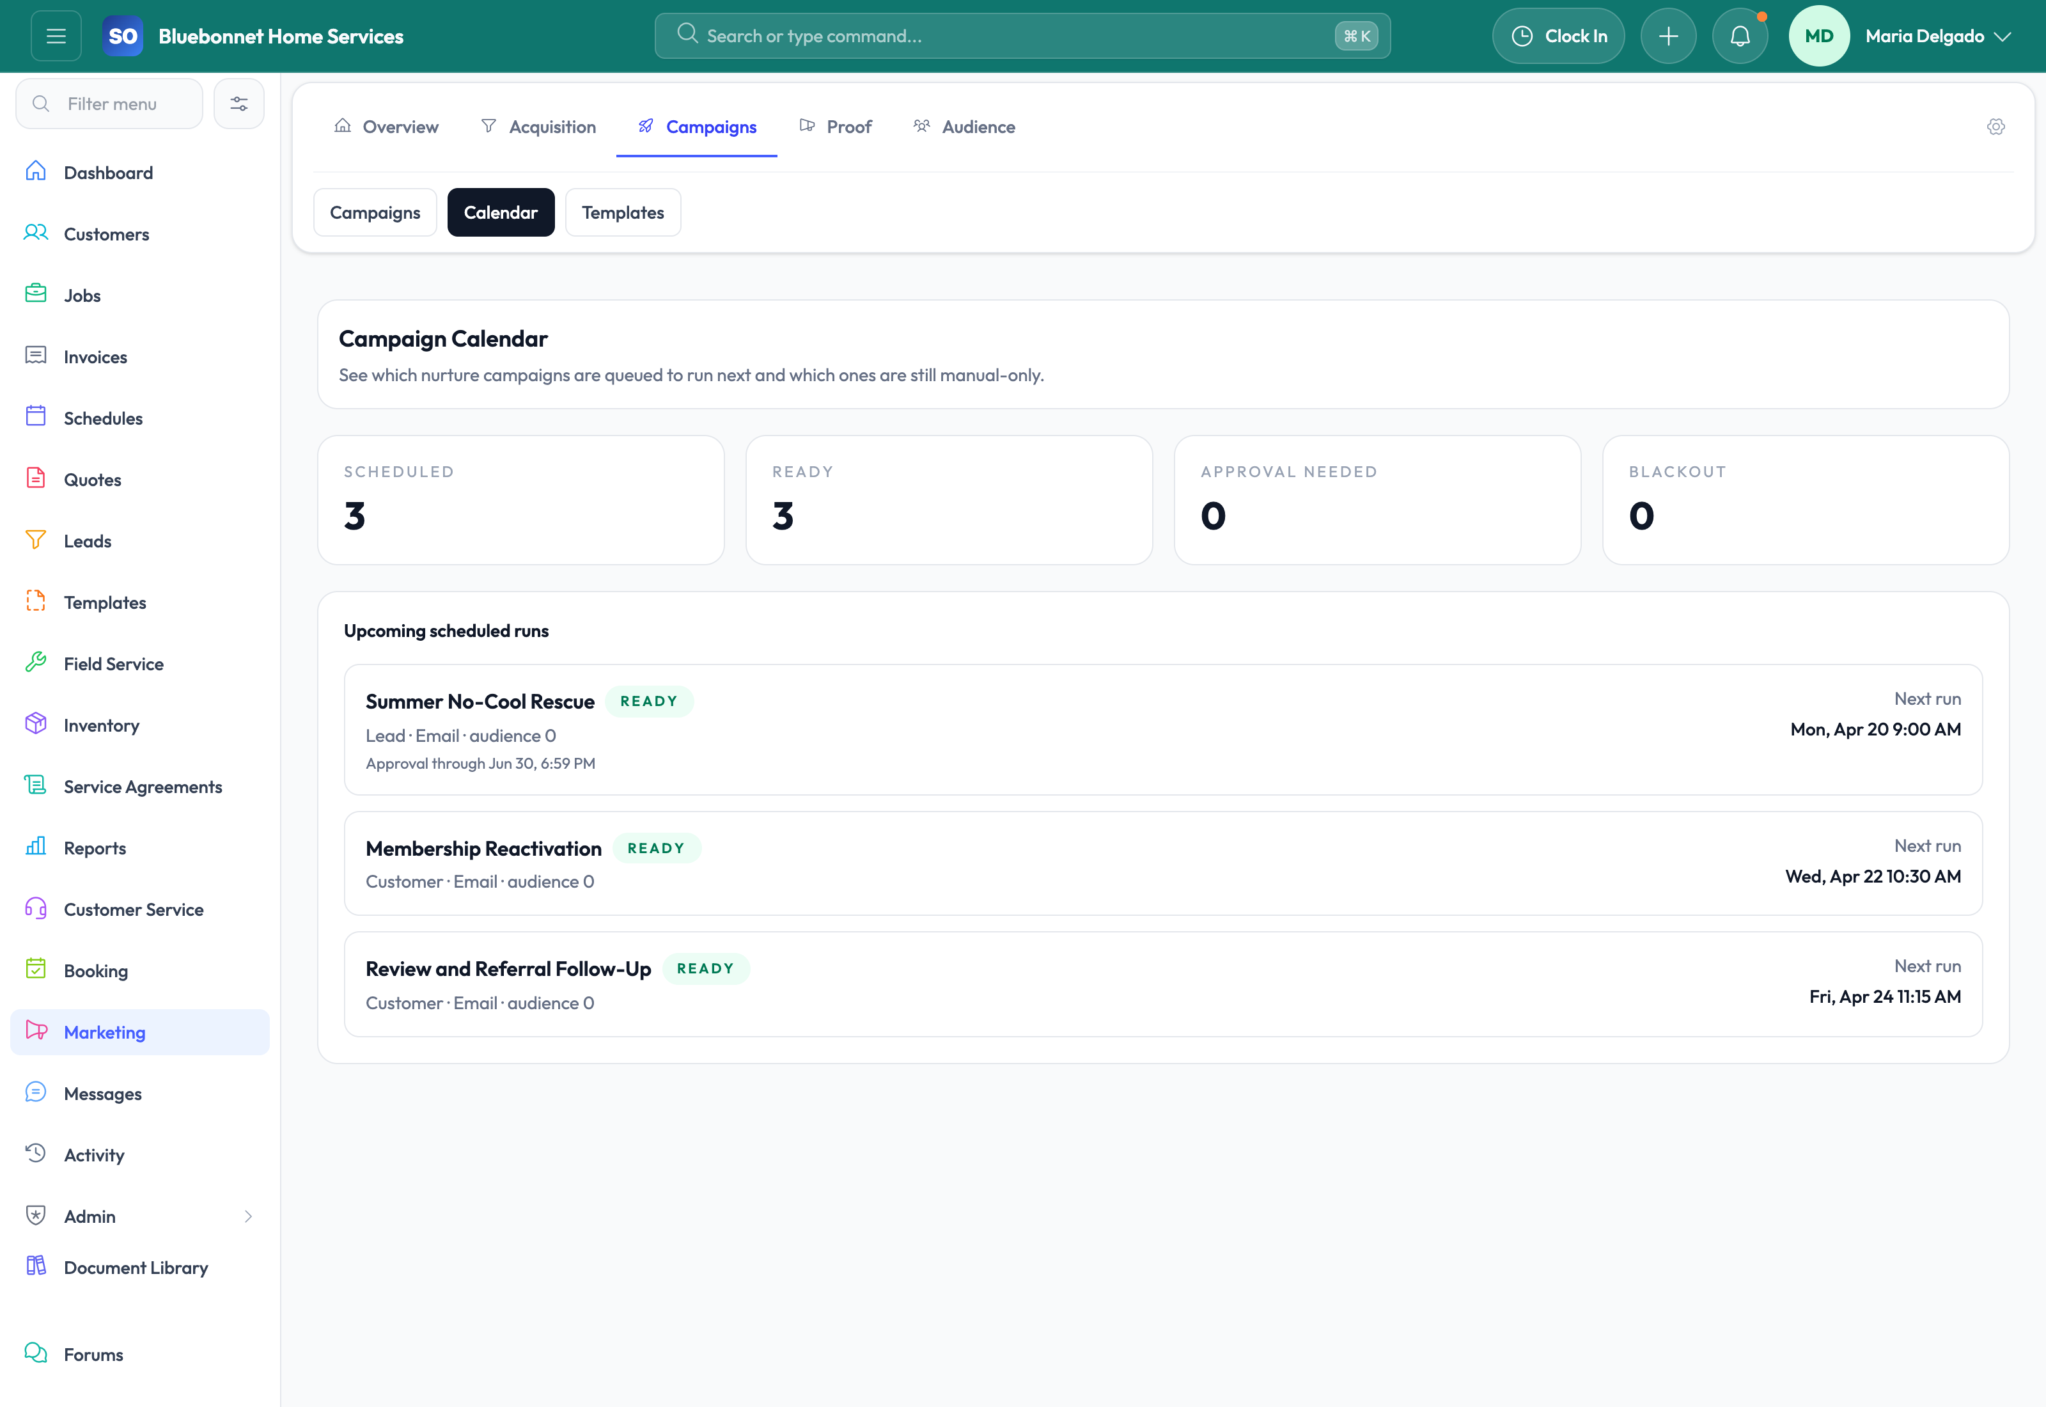Click the Field Service wrench icon
The width and height of the screenshot is (2046, 1407).
tap(36, 663)
